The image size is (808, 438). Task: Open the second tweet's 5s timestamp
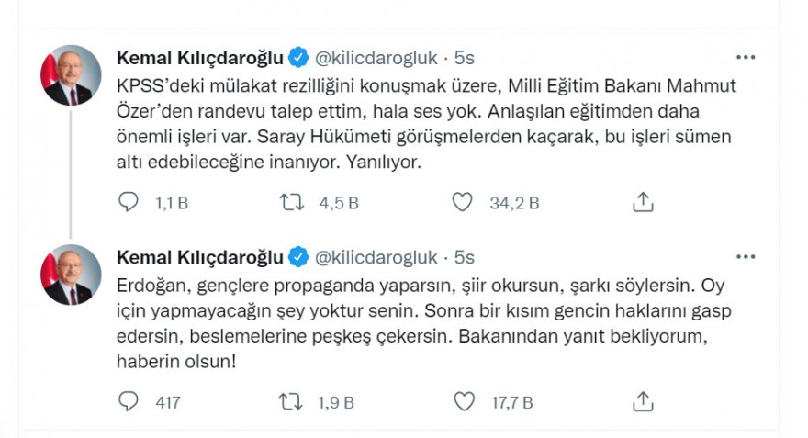464,257
